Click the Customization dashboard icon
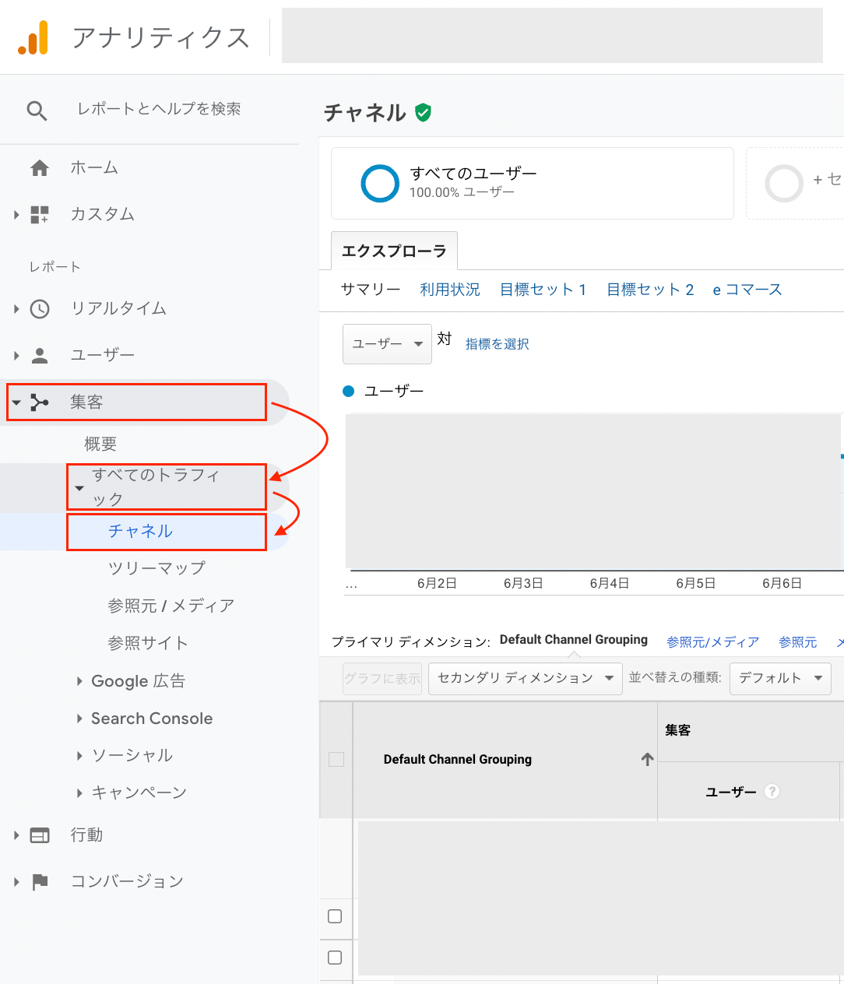 coord(40,215)
